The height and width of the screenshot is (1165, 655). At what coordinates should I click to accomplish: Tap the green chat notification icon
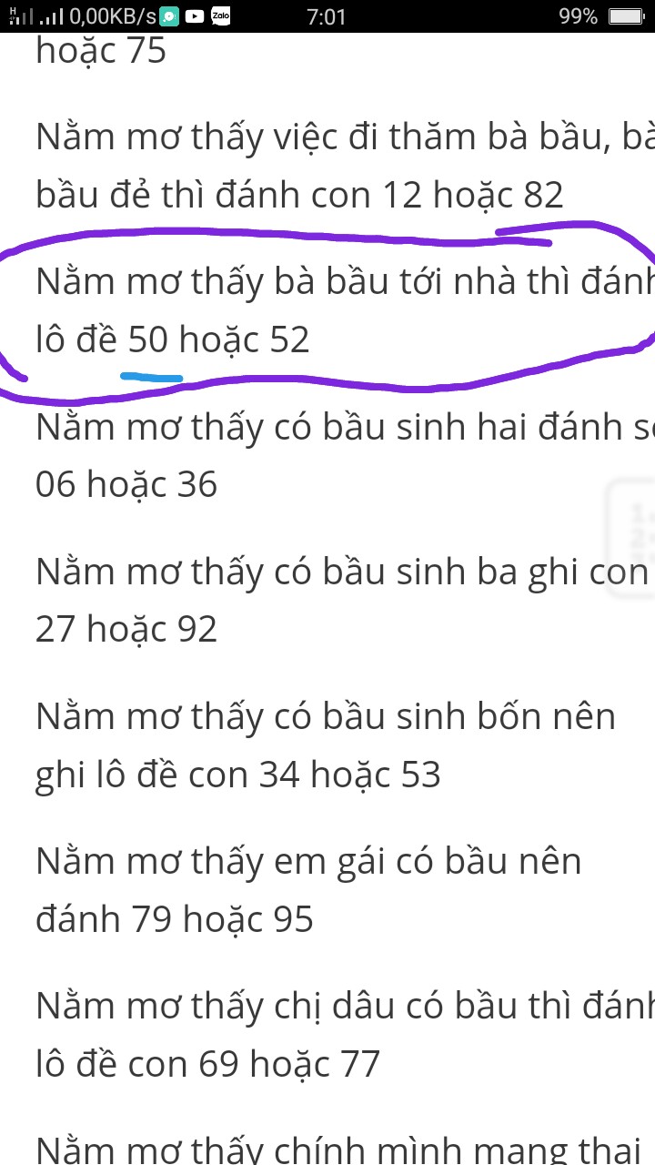pyautogui.click(x=168, y=16)
